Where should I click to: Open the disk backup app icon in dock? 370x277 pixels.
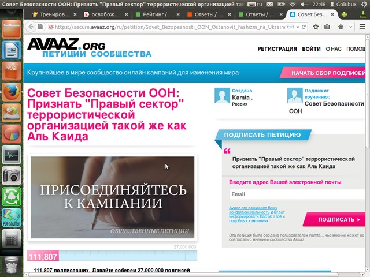pyautogui.click(x=12, y=113)
